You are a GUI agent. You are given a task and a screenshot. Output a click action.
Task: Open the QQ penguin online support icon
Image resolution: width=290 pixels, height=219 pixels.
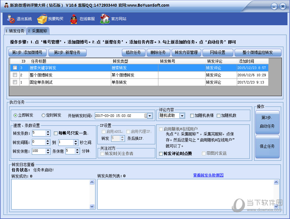pyautogui.click(x=74, y=19)
